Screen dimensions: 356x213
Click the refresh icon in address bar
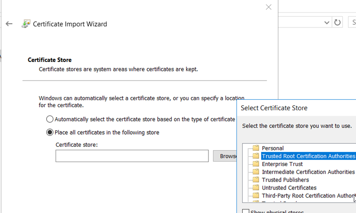pyautogui.click(x=337, y=23)
